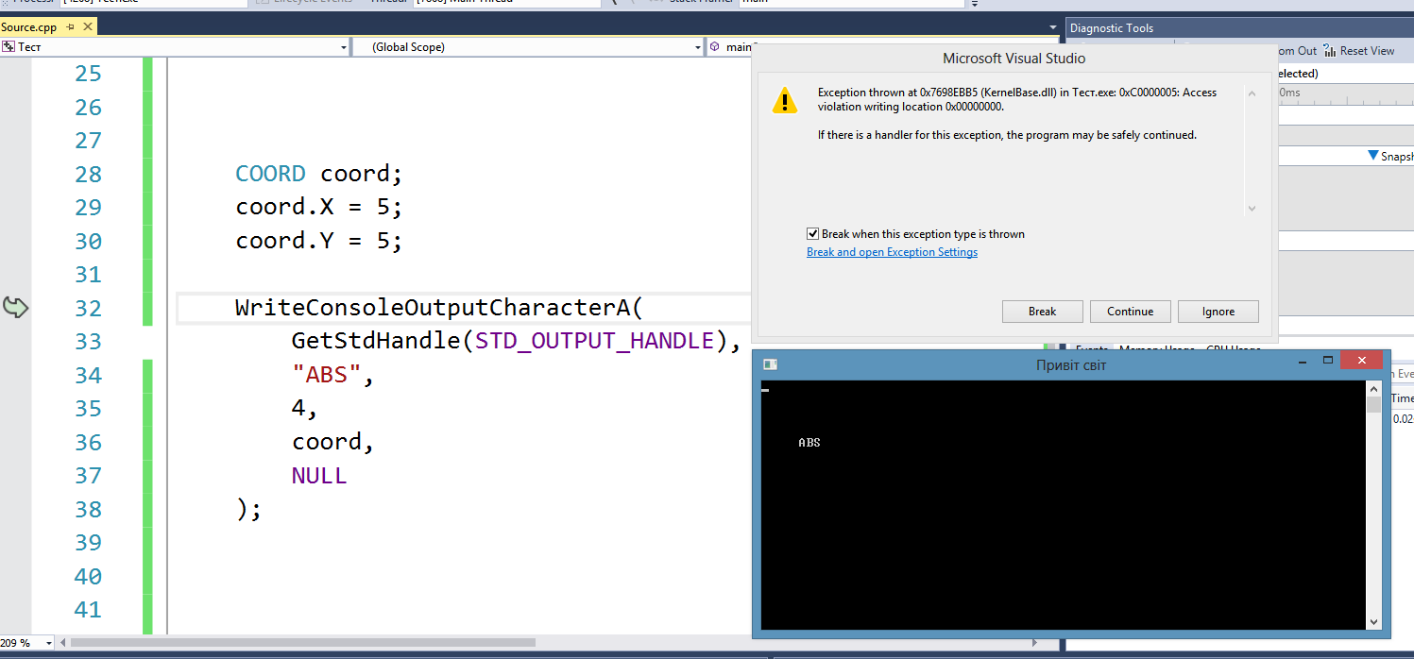Open the editor zoom level 209 % dropdown
Viewport: 1414px width, 659px height.
(48, 643)
